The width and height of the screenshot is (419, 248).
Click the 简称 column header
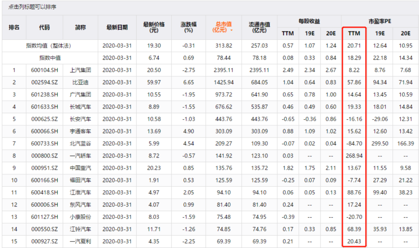pyautogui.click(x=80, y=27)
